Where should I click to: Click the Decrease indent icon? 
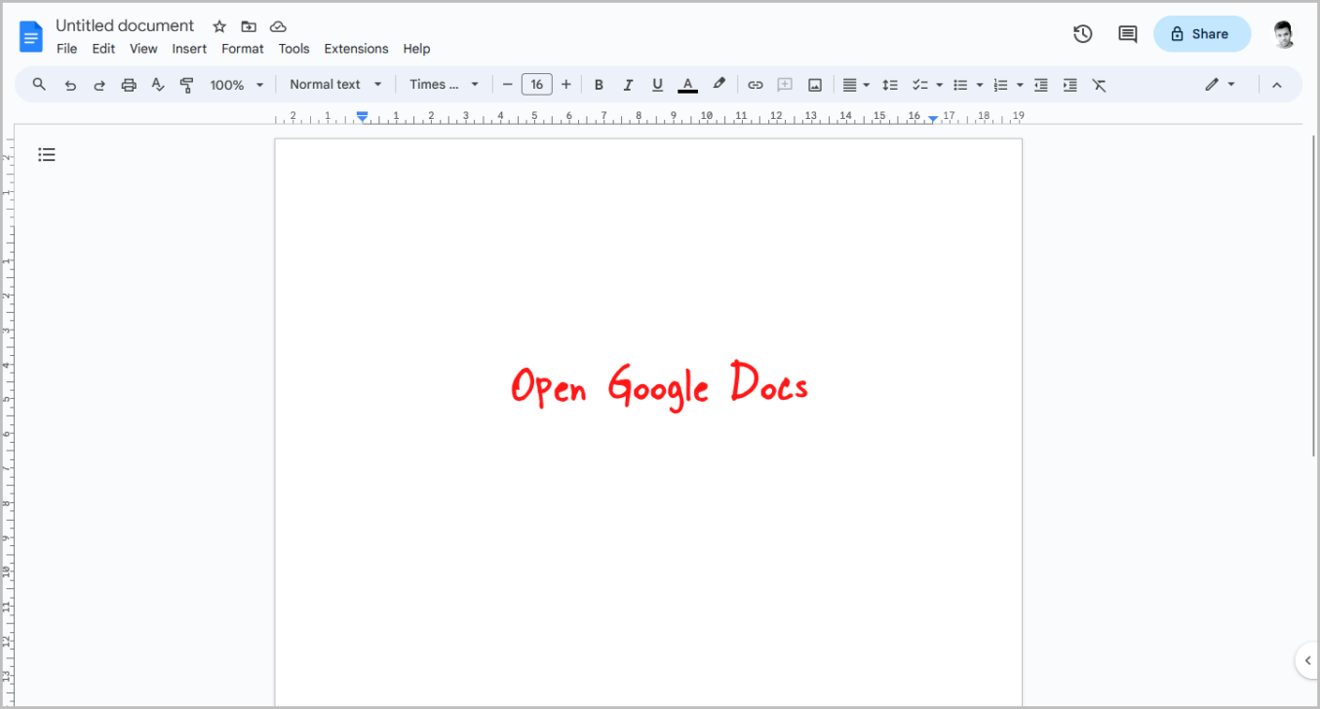1041,85
